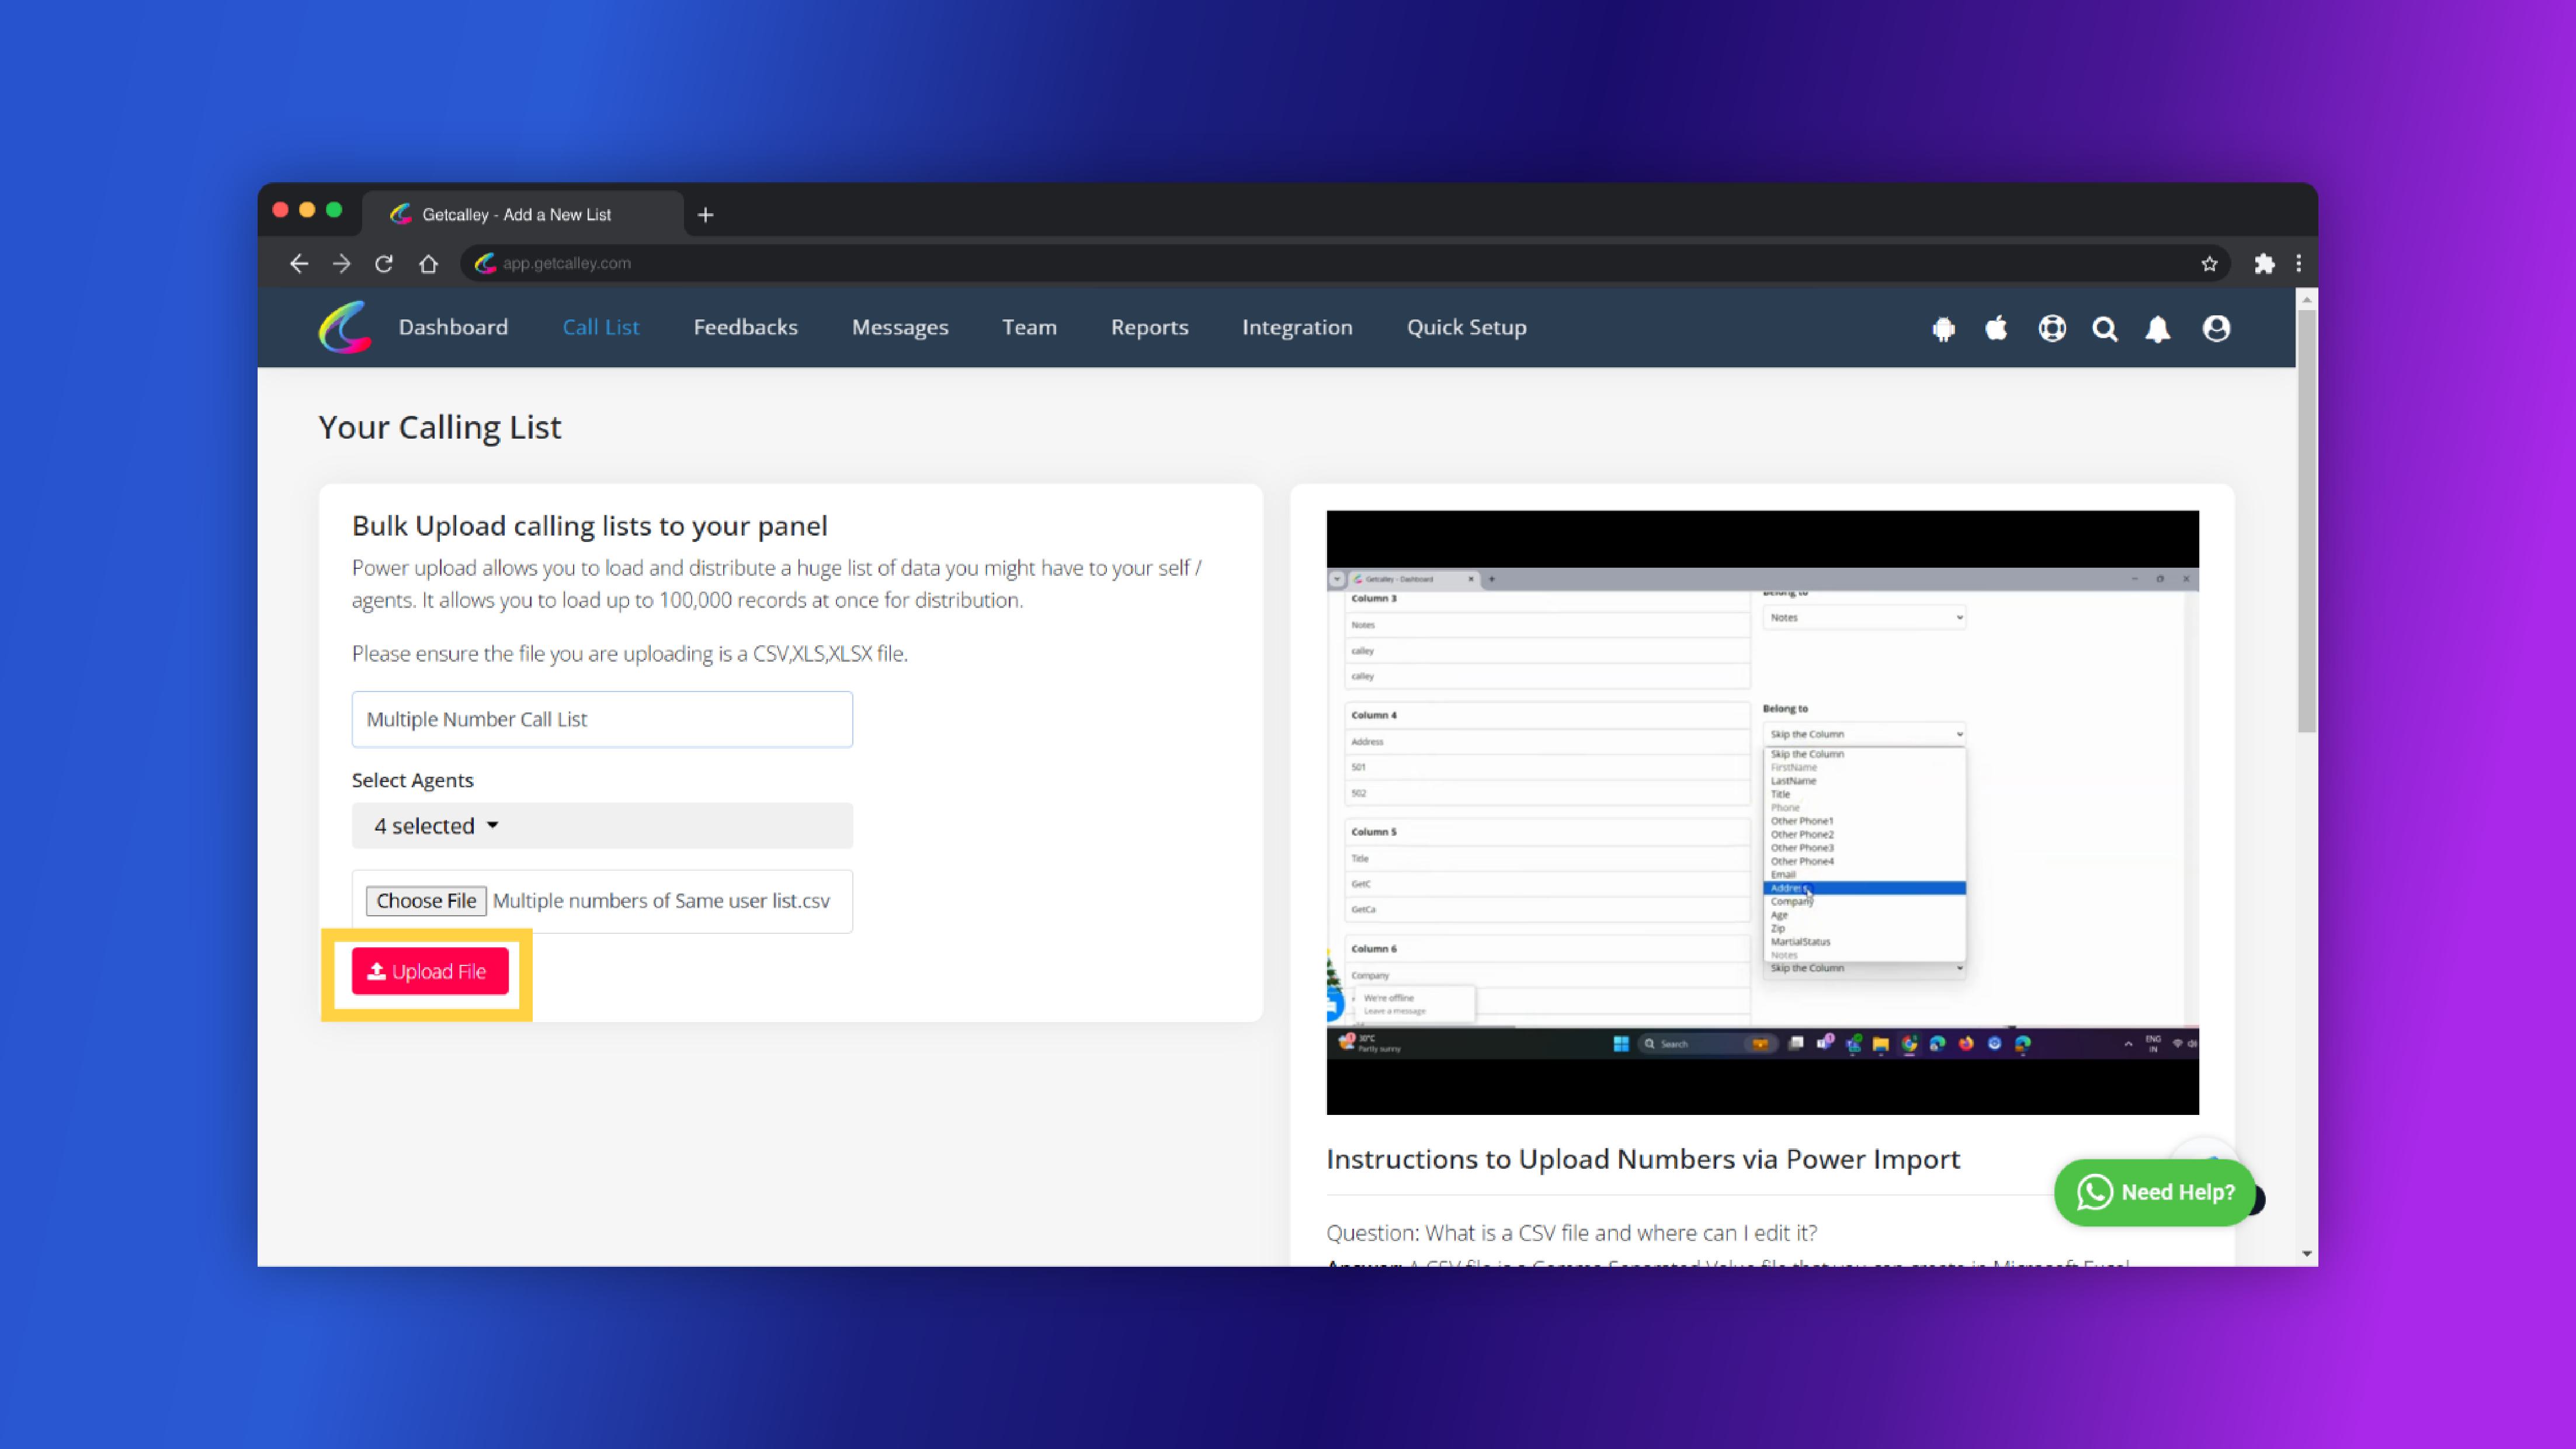Image resolution: width=2576 pixels, height=1449 pixels.
Task: Open a new browser tab
Action: [x=705, y=215]
